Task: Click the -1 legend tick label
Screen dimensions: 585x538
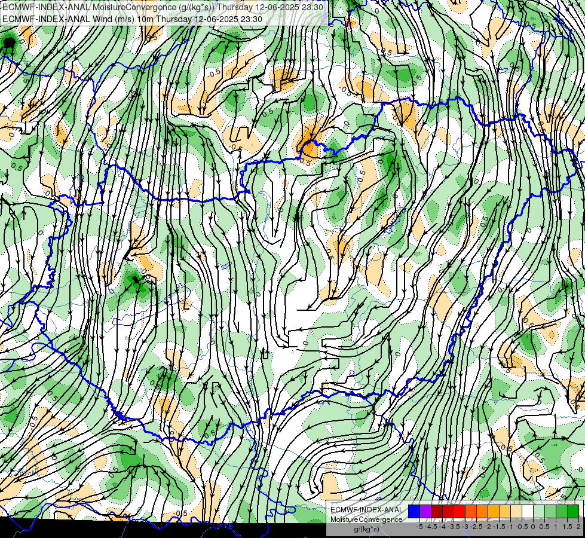Action: click(510, 527)
